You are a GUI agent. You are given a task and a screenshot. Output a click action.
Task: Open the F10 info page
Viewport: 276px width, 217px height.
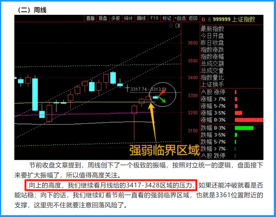(x=154, y=18)
